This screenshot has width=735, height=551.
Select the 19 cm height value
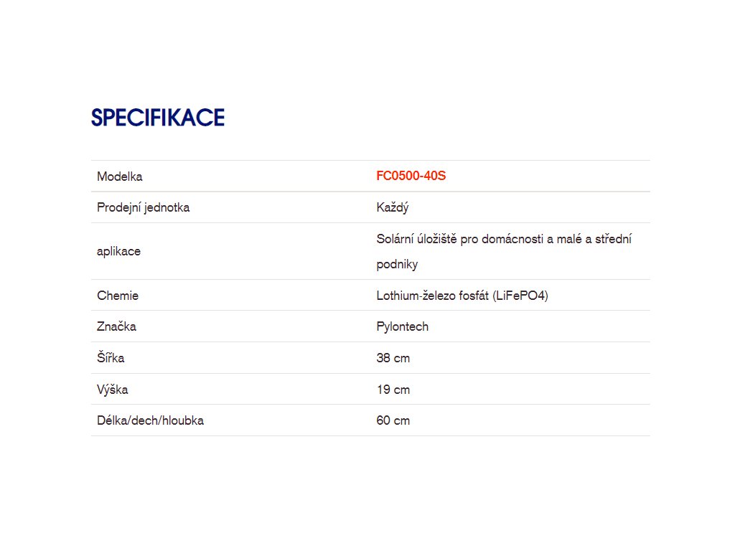pos(393,390)
